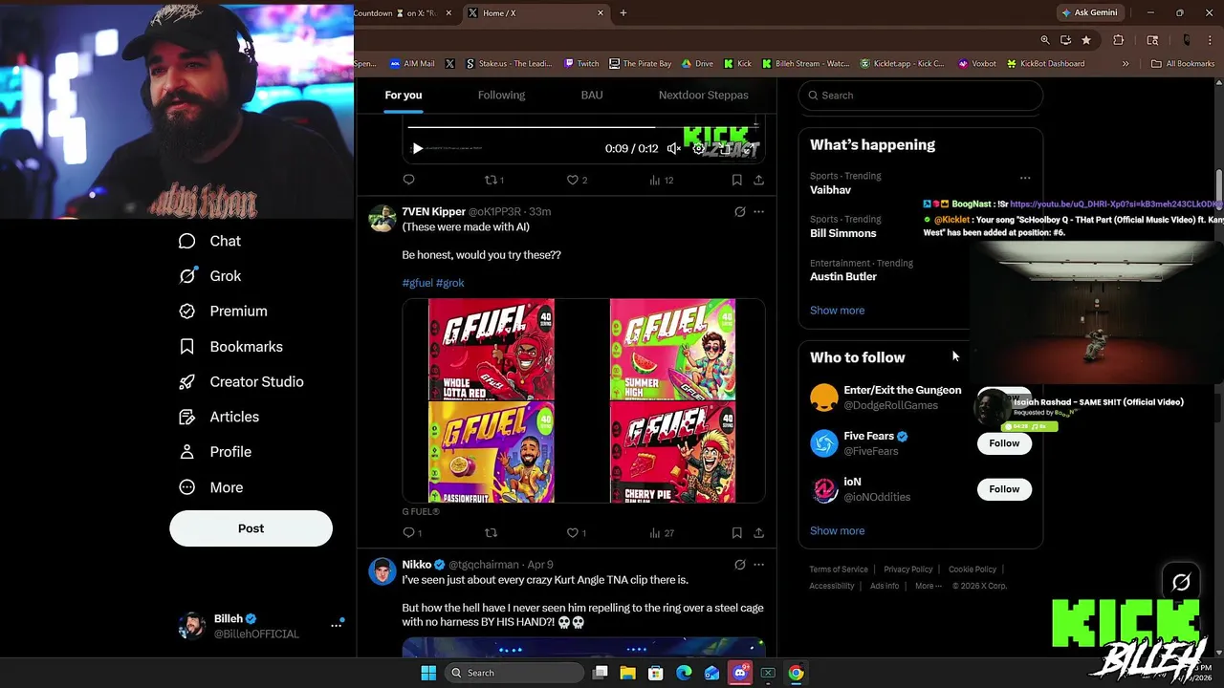Image resolution: width=1224 pixels, height=688 pixels.
Task: Click the #grok hashtag
Action: pyautogui.click(x=449, y=283)
